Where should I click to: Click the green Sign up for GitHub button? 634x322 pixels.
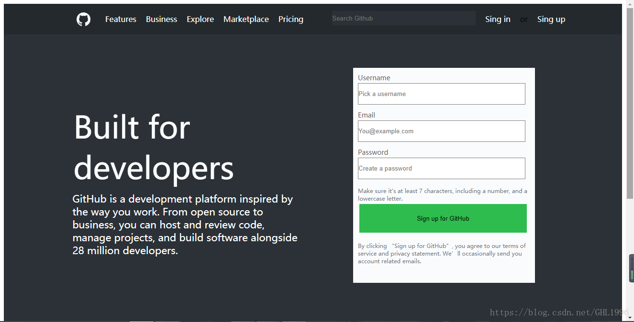[x=443, y=218]
